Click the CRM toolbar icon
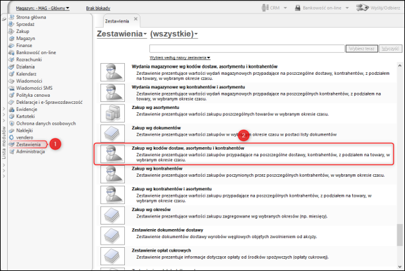 [265, 8]
